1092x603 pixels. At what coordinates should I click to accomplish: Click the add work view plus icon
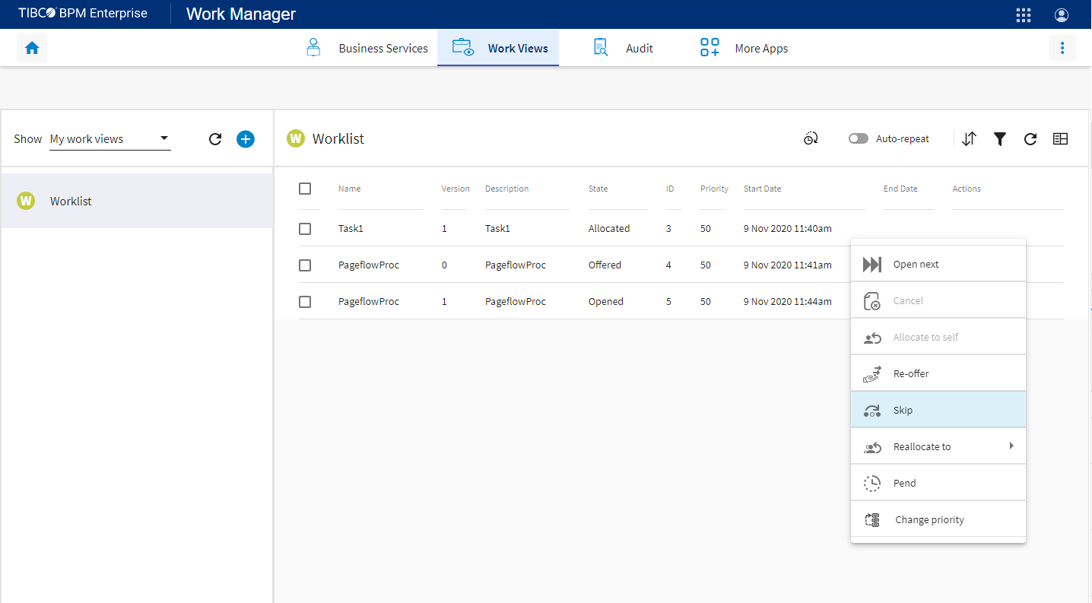[x=245, y=139]
